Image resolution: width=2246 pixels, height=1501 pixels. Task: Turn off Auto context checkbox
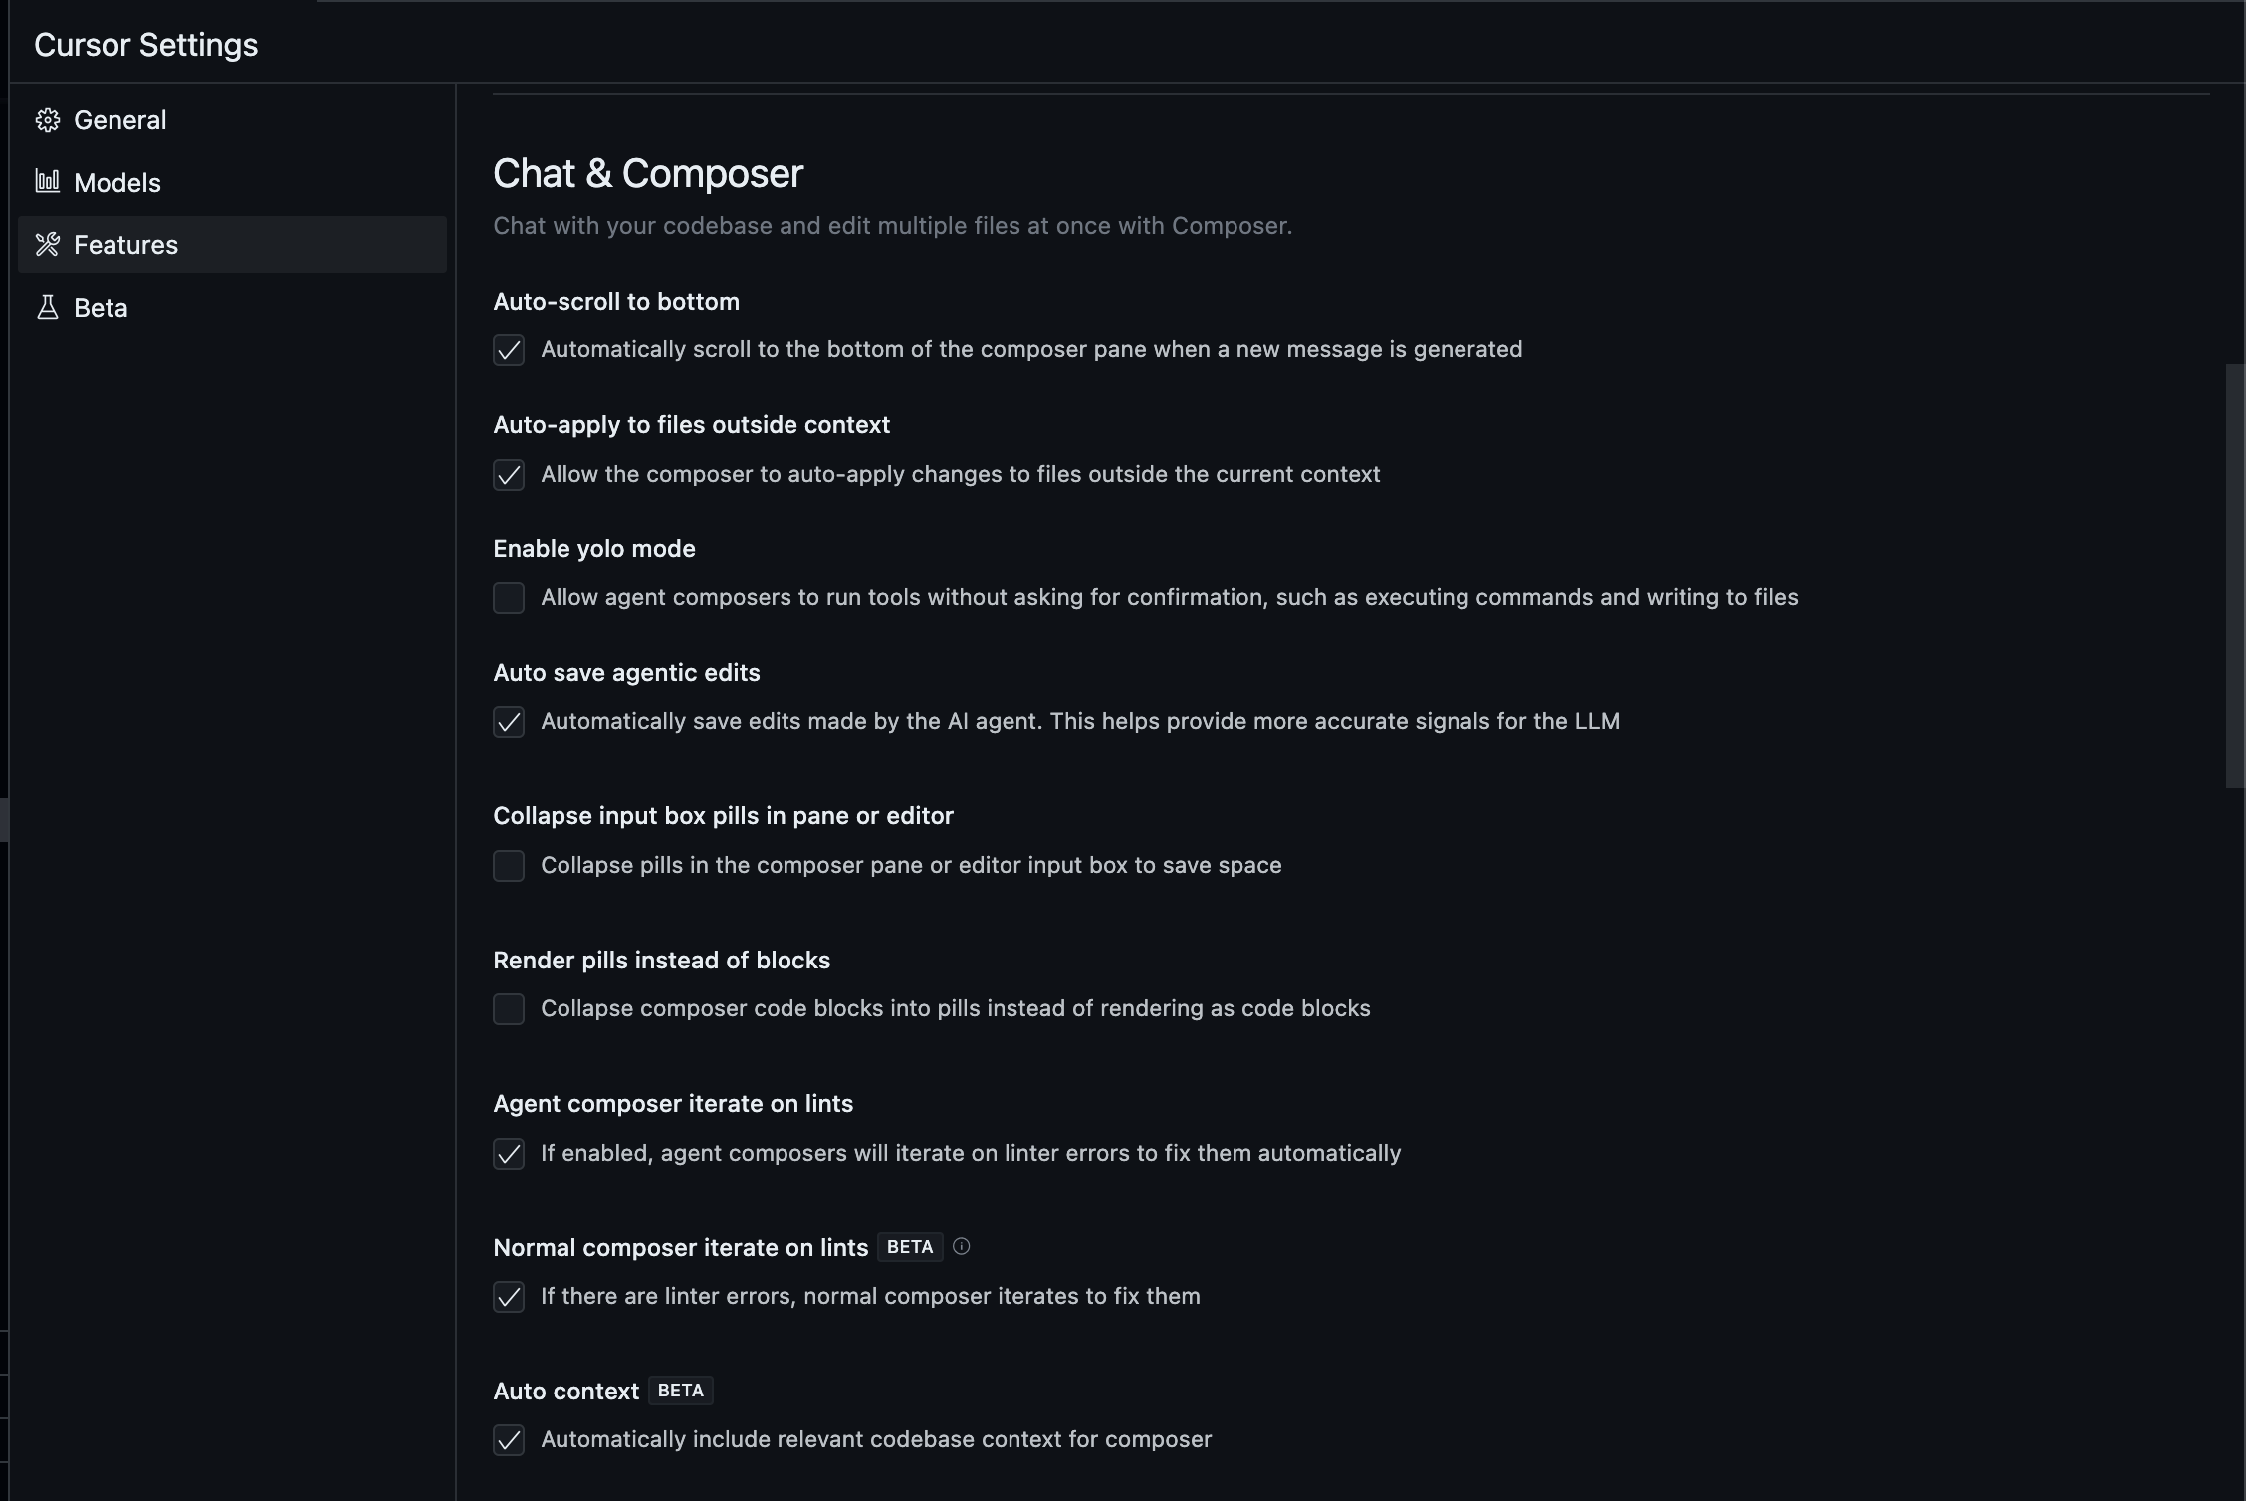pos(509,1440)
